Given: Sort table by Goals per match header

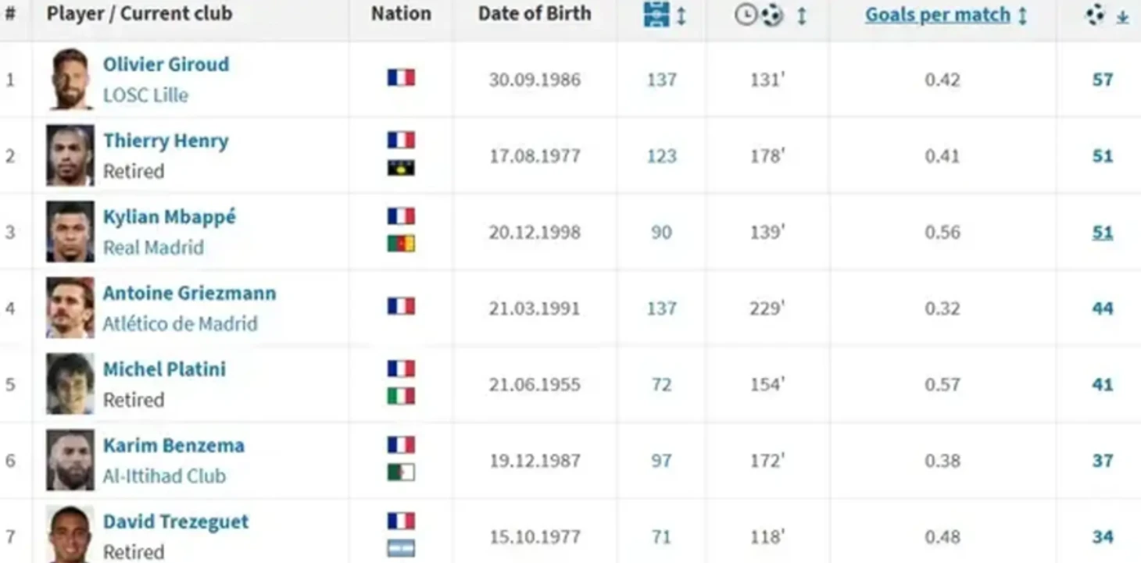Looking at the screenshot, I should 937,15.
